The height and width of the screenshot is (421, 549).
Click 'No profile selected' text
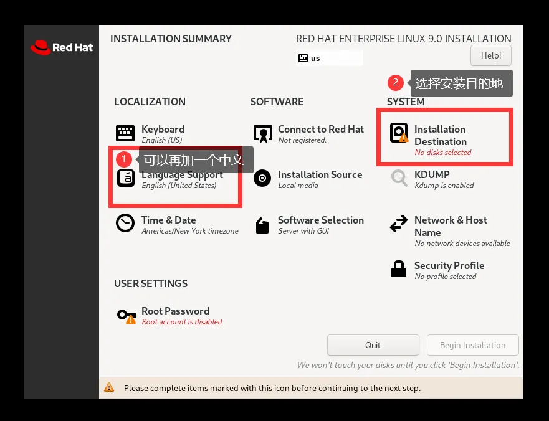[x=446, y=276]
